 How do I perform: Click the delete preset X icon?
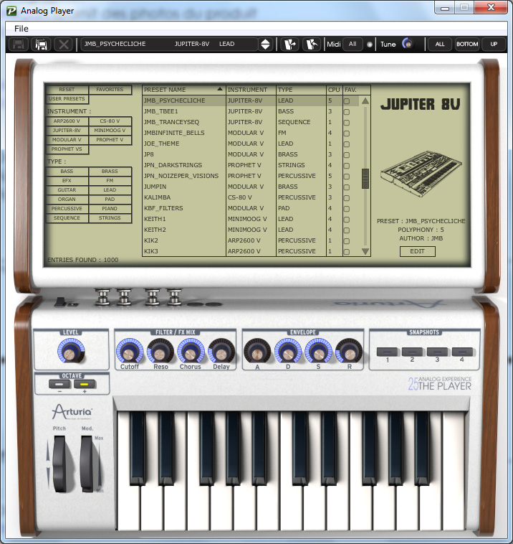pos(63,44)
